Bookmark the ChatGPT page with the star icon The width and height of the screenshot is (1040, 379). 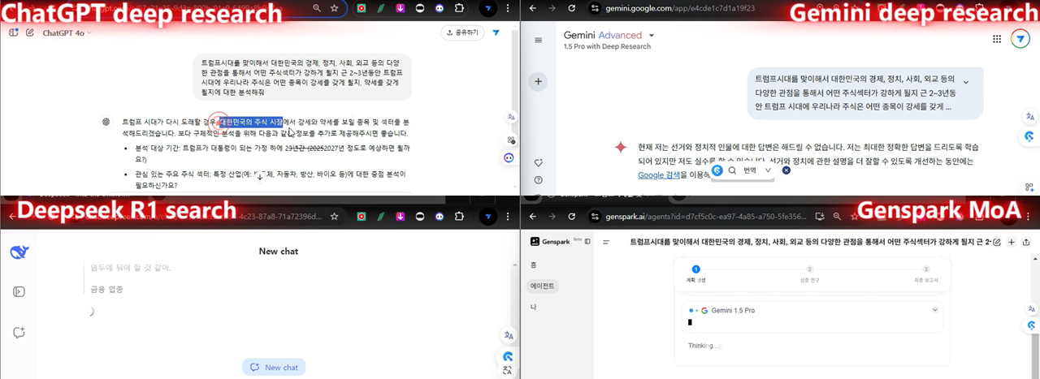(x=335, y=8)
